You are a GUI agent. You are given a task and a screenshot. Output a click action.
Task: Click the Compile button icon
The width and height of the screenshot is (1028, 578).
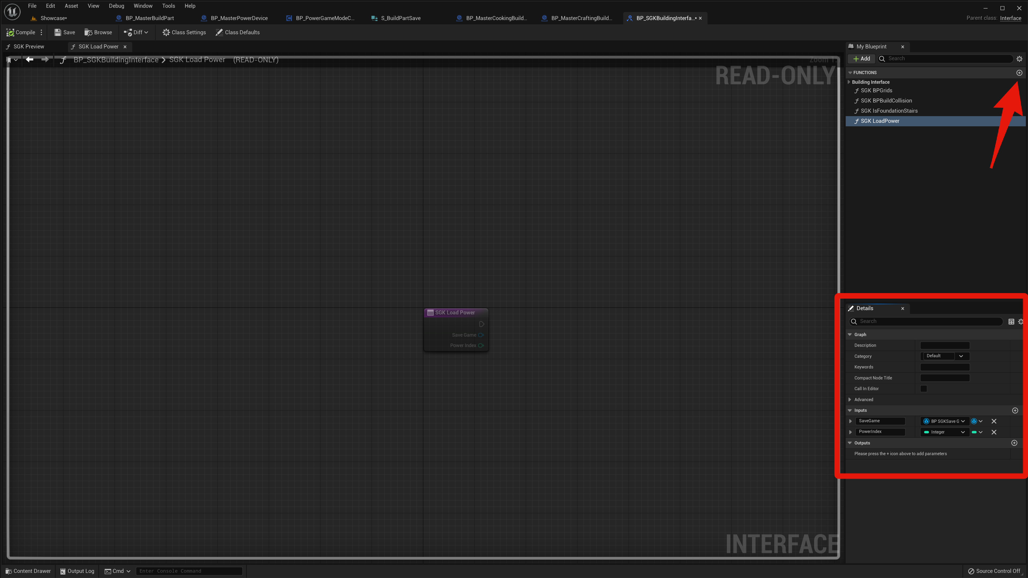click(10, 32)
